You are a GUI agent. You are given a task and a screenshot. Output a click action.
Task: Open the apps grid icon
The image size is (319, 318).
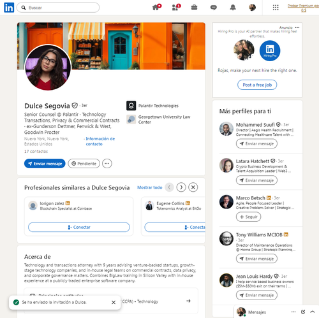276,8
